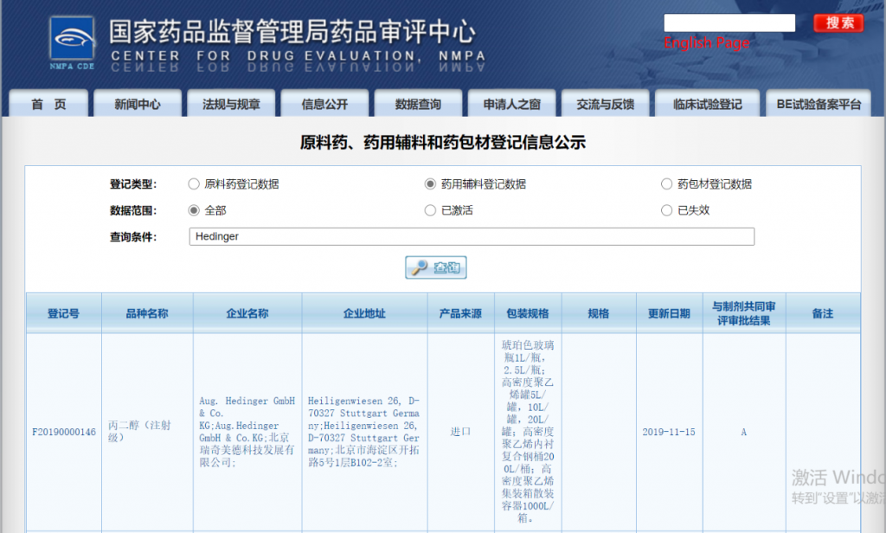
Task: Click the NMPA CDE logo emblem
Action: (70, 39)
